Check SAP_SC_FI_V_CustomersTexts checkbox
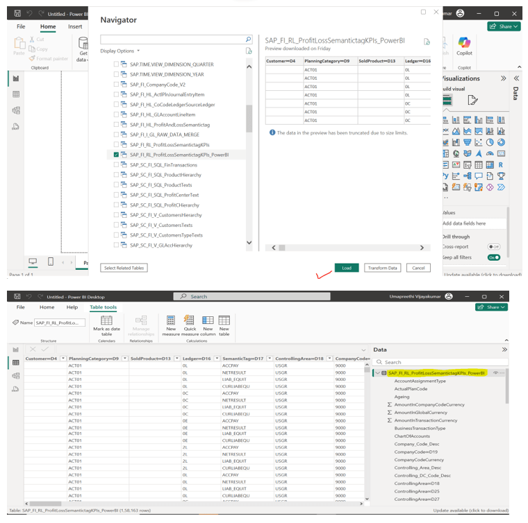Image resolution: width=528 pixels, height=523 pixels. click(116, 225)
